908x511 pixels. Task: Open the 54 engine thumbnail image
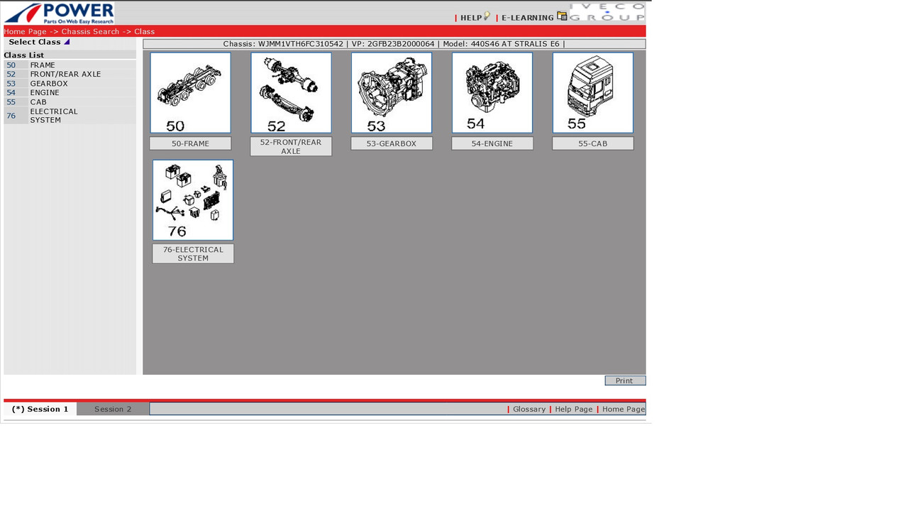coord(492,92)
